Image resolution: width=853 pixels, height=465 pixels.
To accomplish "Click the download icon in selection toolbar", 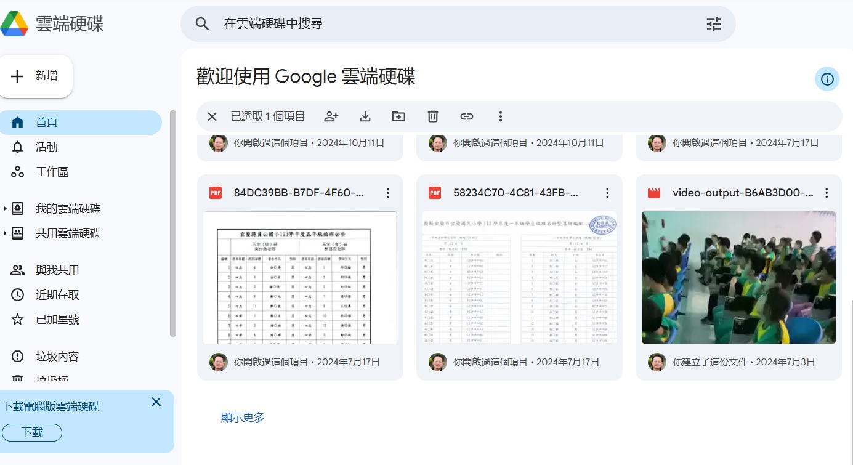I will (x=365, y=116).
